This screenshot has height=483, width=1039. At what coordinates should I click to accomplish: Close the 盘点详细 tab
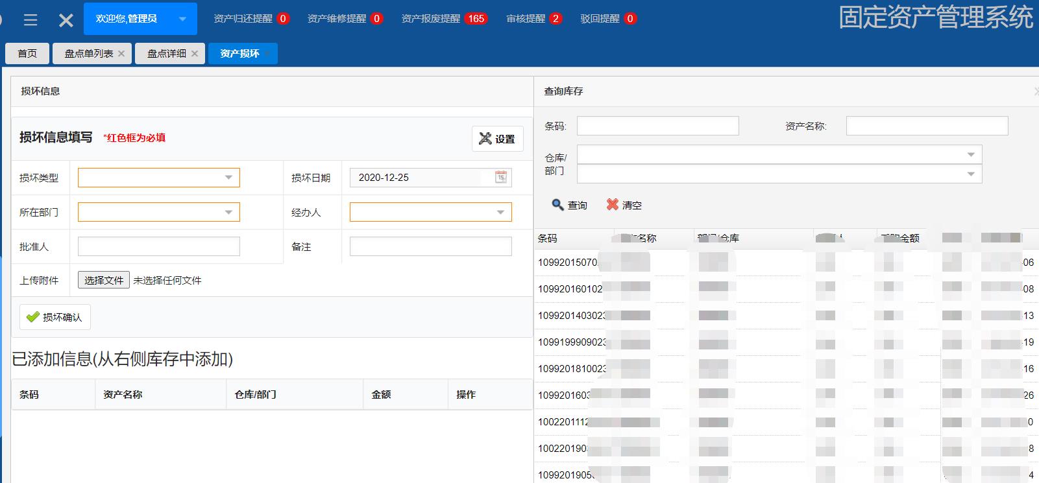click(x=194, y=54)
